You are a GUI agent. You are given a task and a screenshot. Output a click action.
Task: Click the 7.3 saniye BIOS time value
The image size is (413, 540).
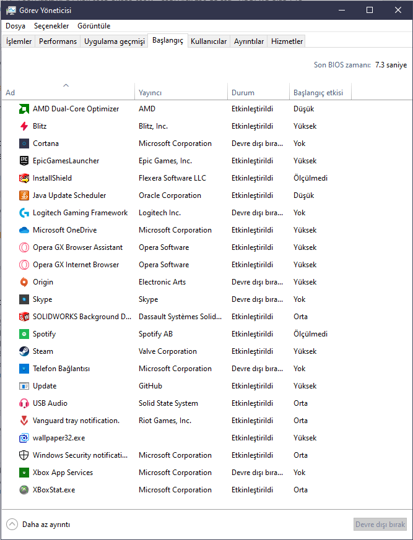click(391, 65)
